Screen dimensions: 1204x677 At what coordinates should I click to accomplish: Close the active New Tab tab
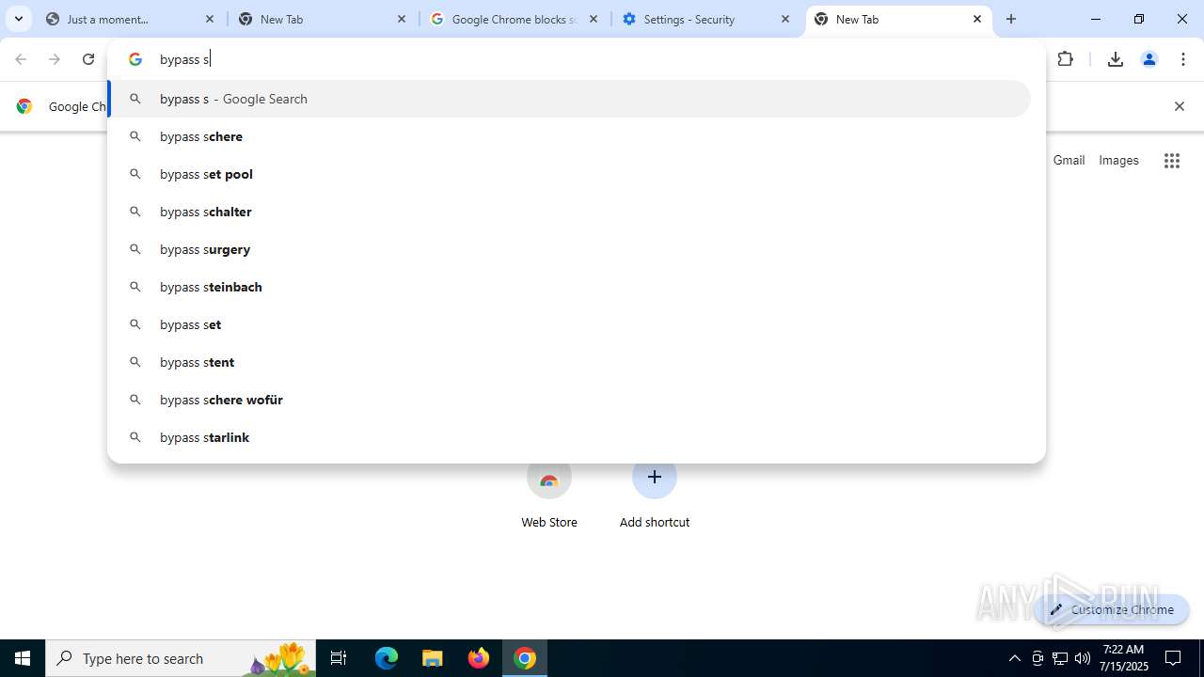coord(977,19)
